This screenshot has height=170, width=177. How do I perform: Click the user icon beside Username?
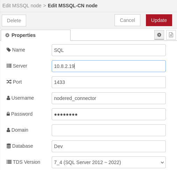(8, 98)
